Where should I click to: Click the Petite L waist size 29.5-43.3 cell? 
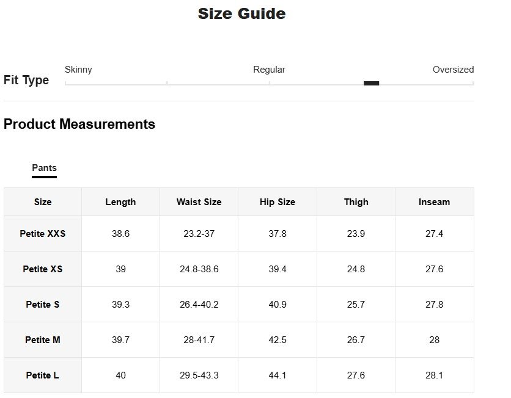pyautogui.click(x=199, y=375)
